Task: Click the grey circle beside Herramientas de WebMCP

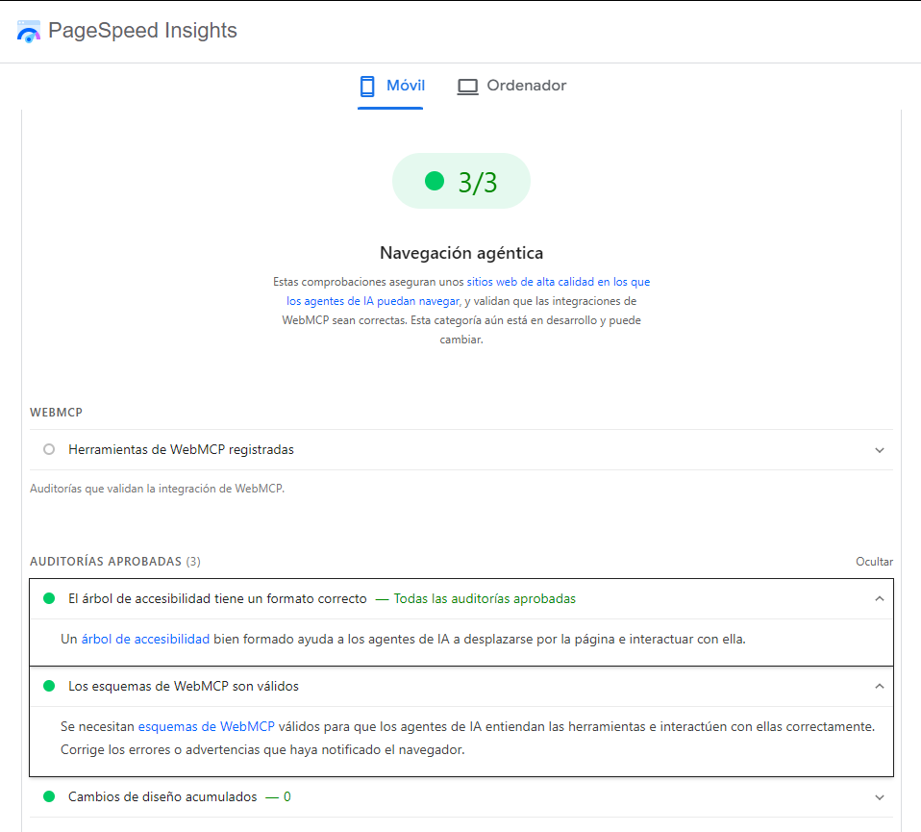Action: pos(49,449)
